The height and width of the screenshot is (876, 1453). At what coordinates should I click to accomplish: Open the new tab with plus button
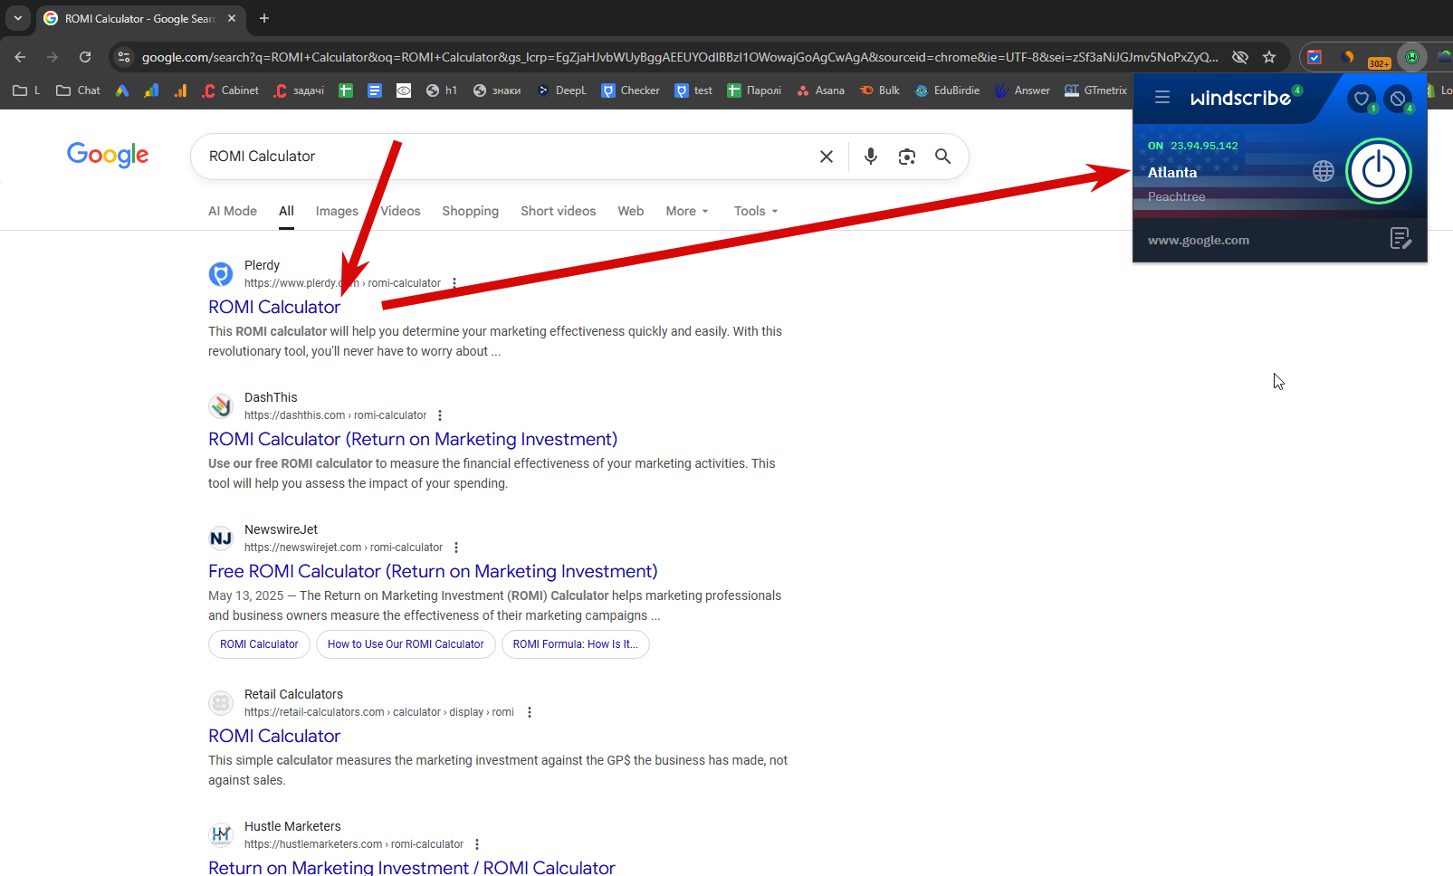(264, 18)
